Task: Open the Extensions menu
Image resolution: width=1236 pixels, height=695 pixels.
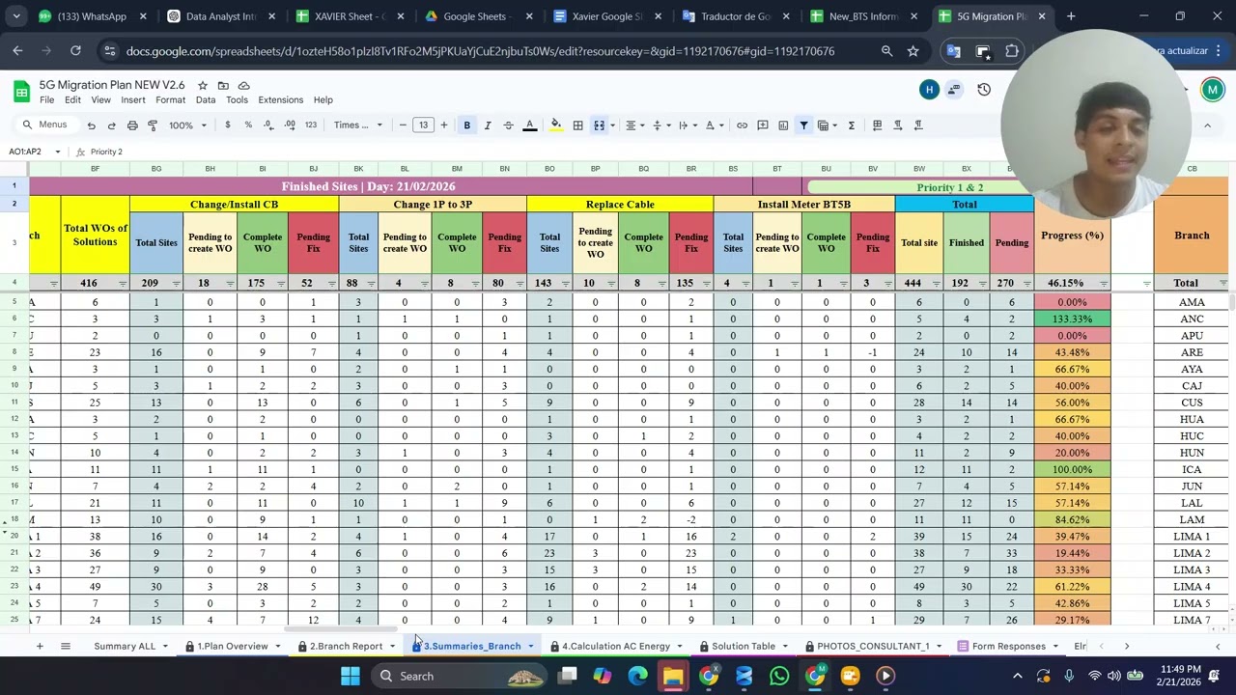Action: [281, 100]
